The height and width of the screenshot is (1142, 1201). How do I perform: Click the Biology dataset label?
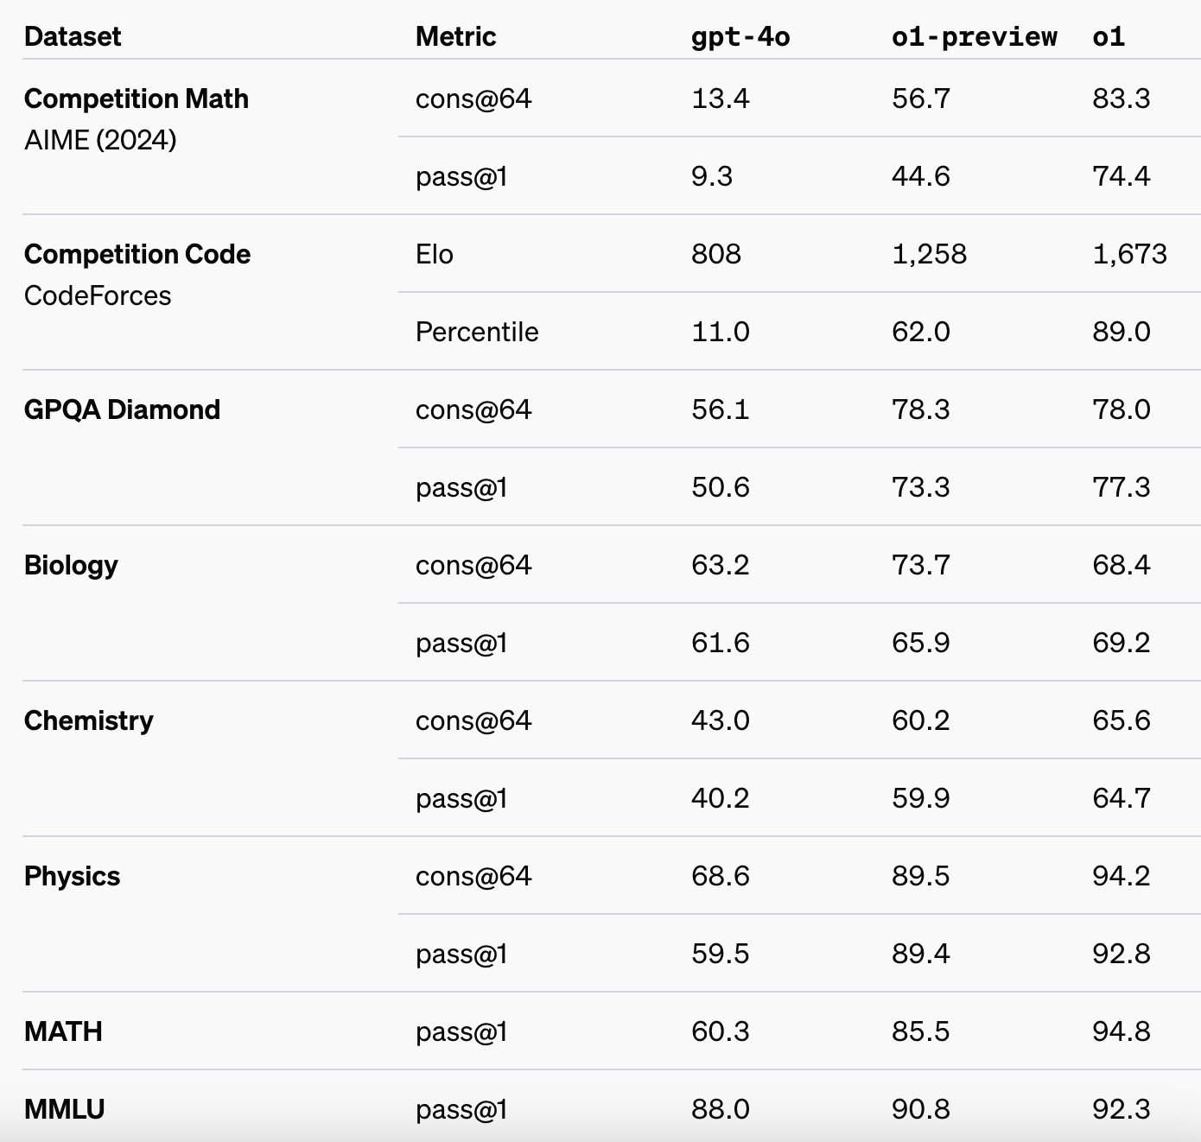(71, 565)
